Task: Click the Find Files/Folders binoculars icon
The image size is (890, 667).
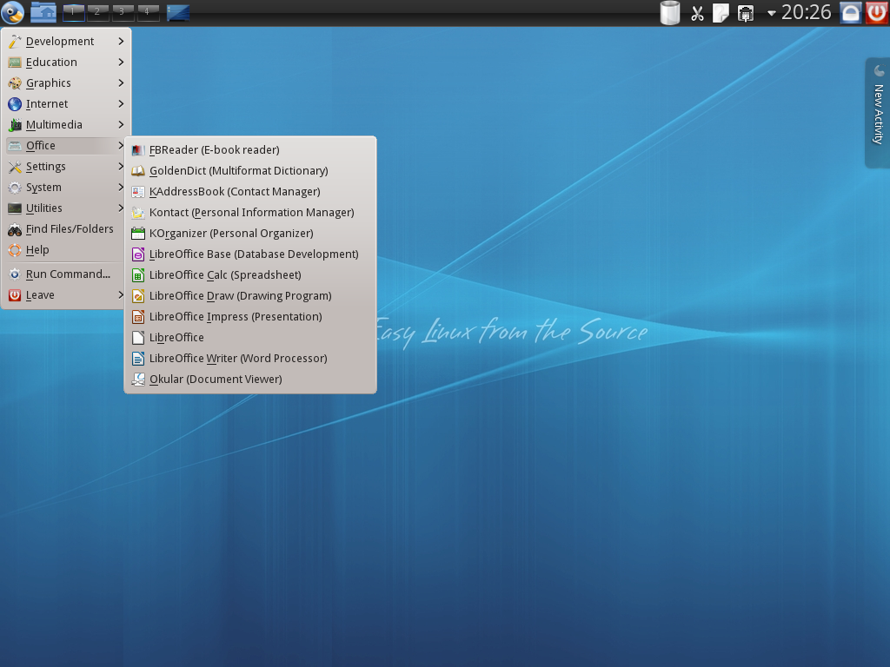Action: point(16,229)
